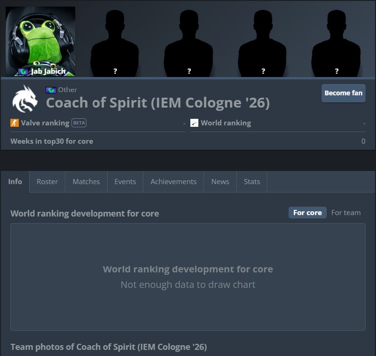Open the News tab
This screenshot has width=376, height=356.
pos(220,182)
